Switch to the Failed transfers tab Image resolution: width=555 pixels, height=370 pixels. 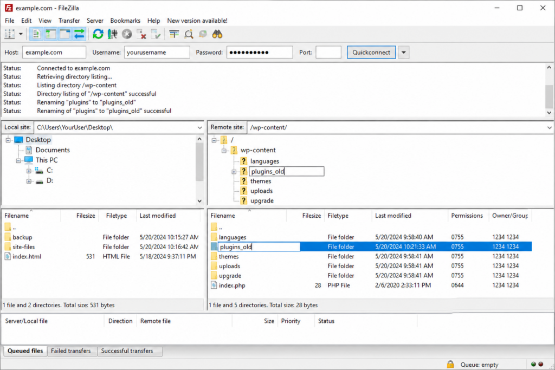coord(71,351)
